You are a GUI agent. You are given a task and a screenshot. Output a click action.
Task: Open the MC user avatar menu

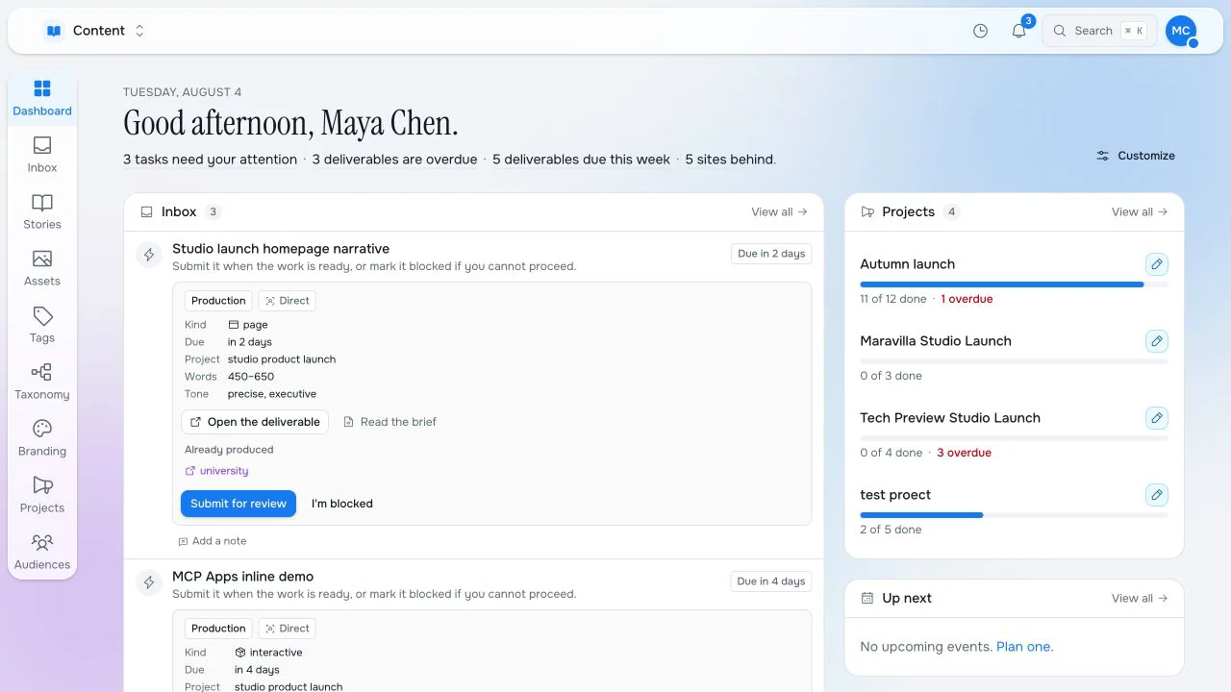1181,31
